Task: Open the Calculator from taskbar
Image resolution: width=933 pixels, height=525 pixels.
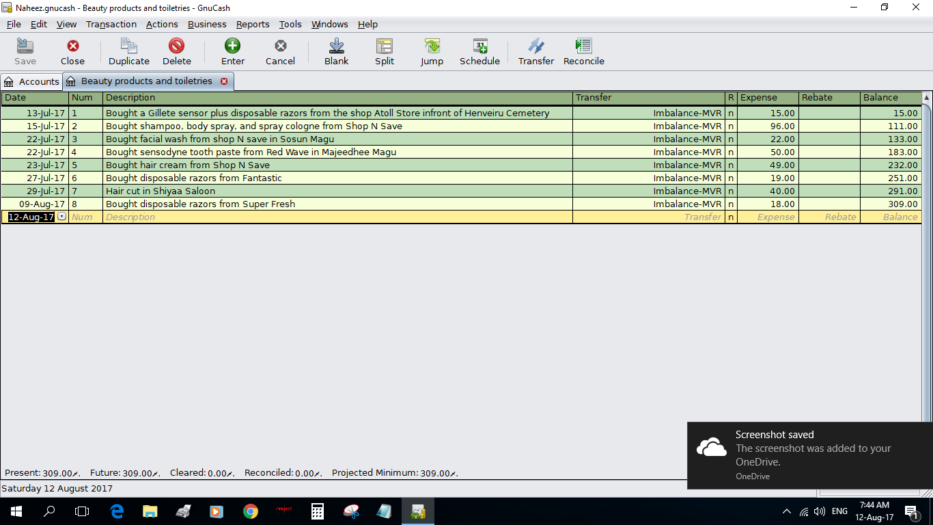Action: pos(317,511)
